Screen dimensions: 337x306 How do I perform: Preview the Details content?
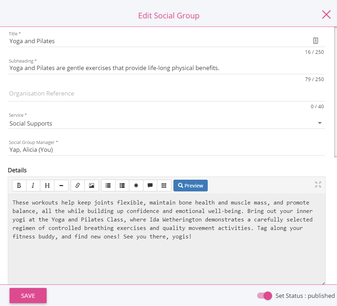[190, 185]
